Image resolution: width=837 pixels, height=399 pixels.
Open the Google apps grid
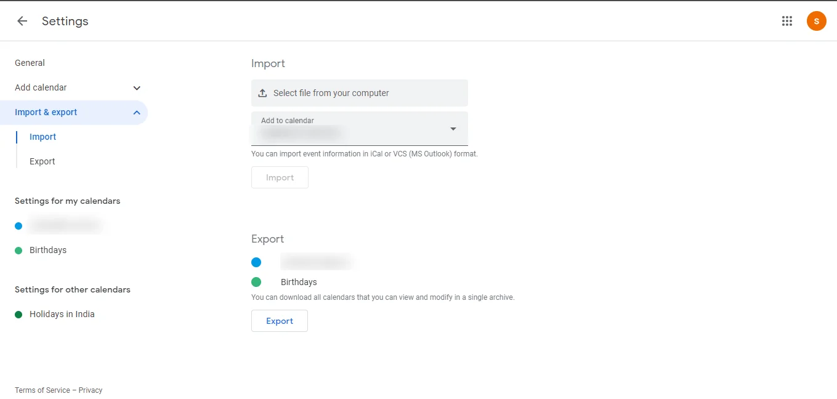tap(787, 21)
